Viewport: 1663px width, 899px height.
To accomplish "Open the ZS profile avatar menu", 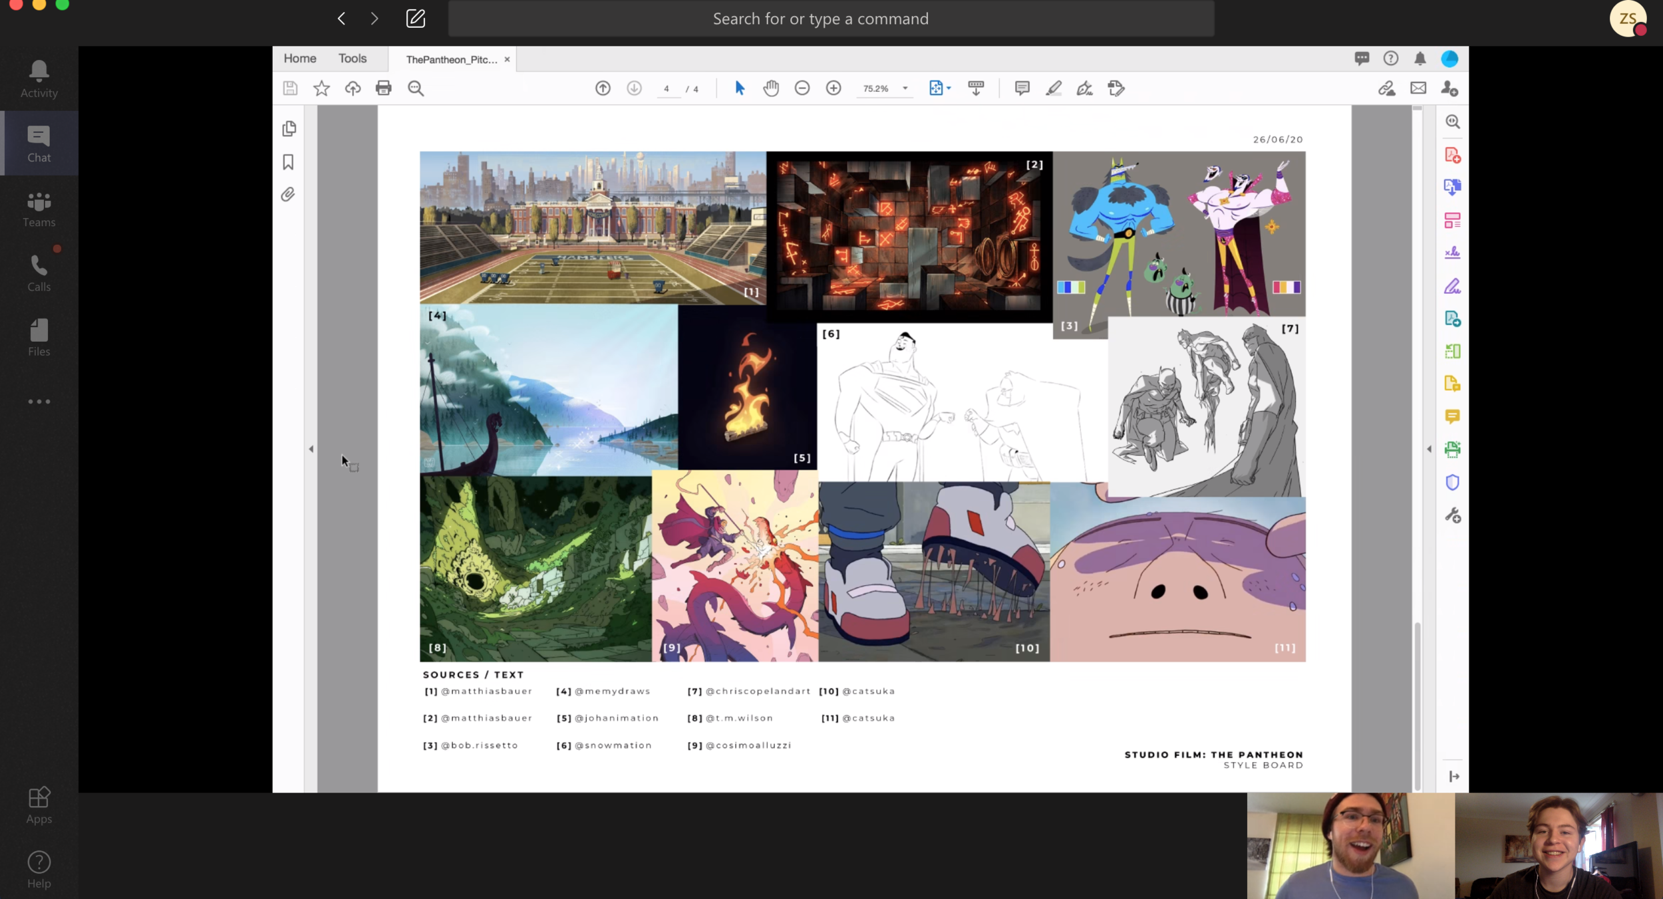I will (x=1628, y=19).
